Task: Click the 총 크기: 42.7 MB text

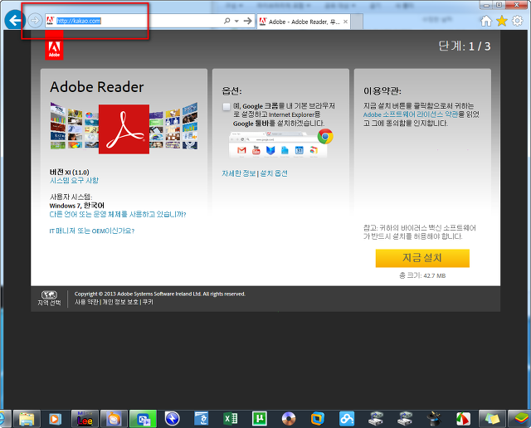Action: (422, 275)
